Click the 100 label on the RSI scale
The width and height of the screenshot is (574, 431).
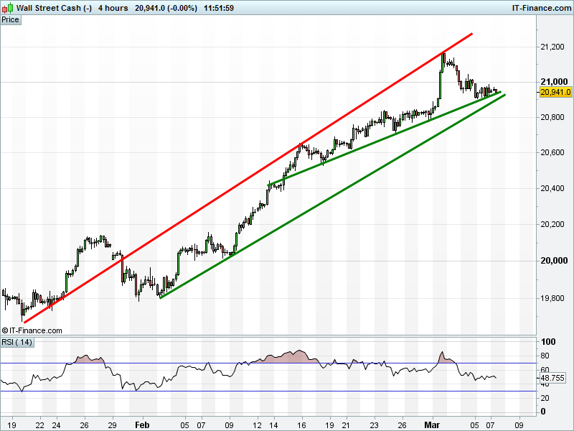tap(548, 342)
